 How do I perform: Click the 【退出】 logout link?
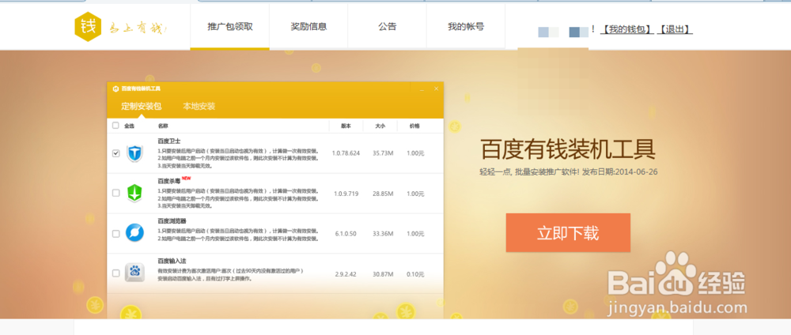(675, 30)
